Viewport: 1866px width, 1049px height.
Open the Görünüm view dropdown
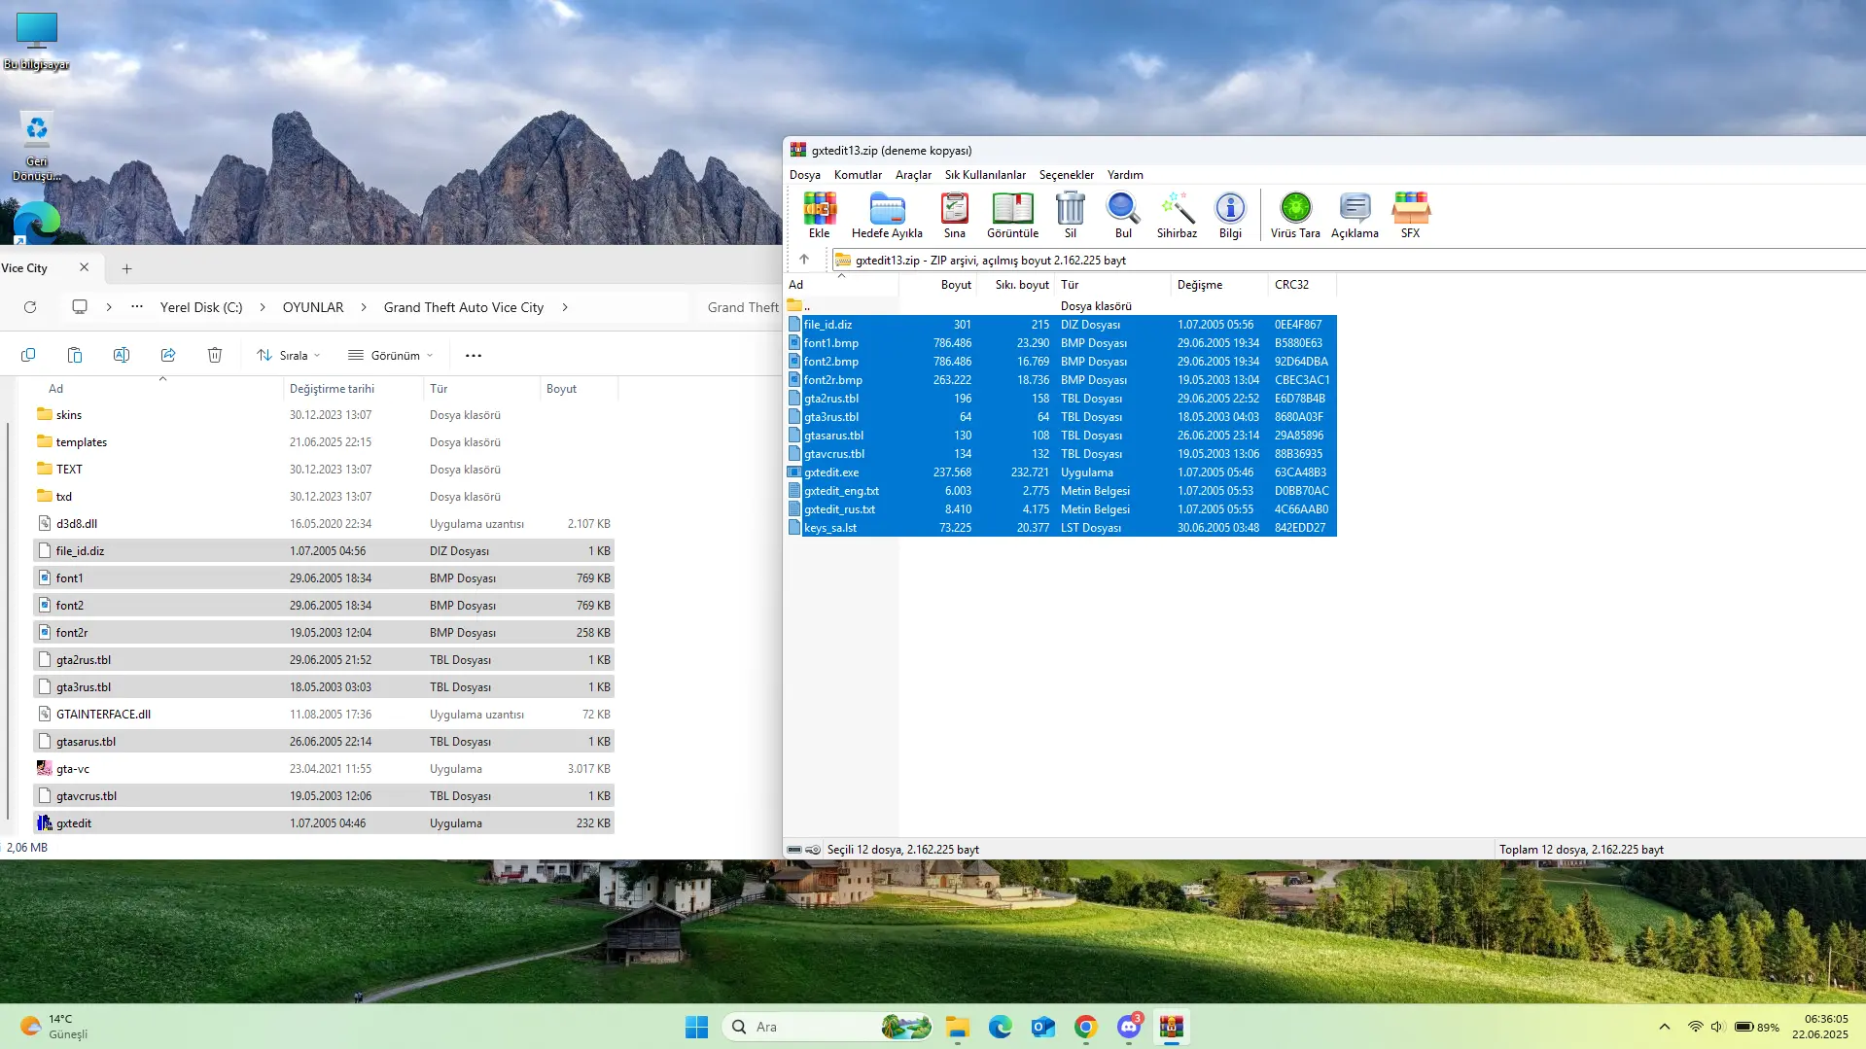tap(391, 355)
